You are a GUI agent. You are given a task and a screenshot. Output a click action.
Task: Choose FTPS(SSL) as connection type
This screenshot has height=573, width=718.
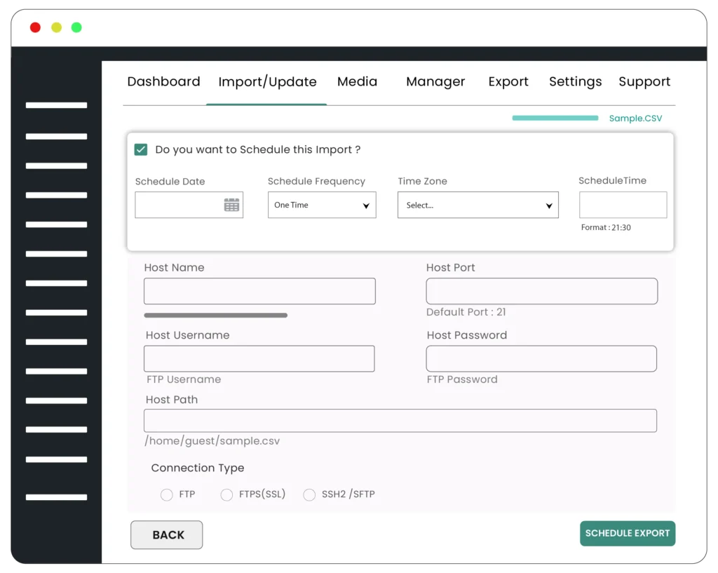(x=226, y=494)
